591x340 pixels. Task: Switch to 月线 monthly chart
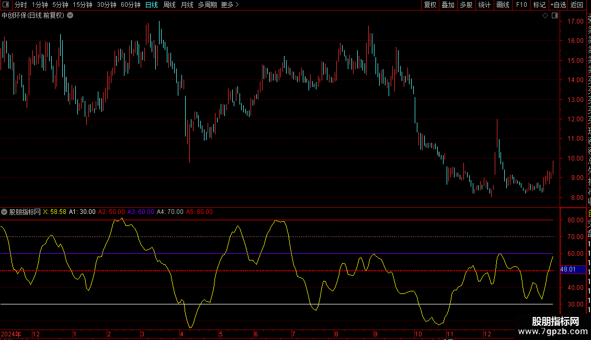[x=187, y=5]
